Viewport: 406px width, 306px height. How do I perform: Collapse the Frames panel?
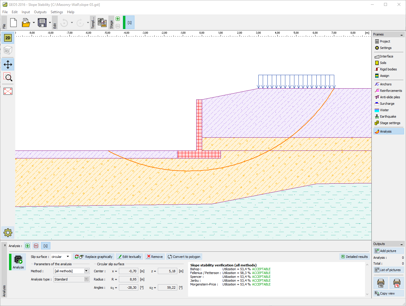pos(401,35)
